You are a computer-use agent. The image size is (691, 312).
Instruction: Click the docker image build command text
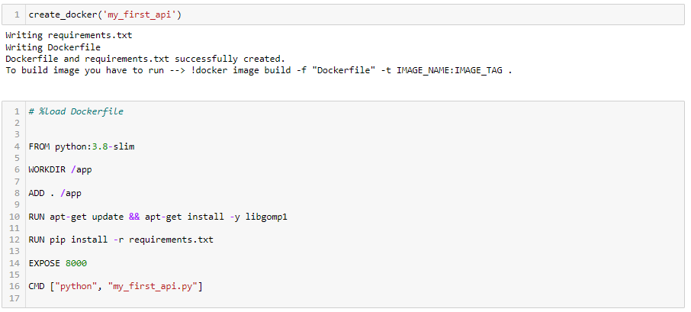[x=352, y=70]
